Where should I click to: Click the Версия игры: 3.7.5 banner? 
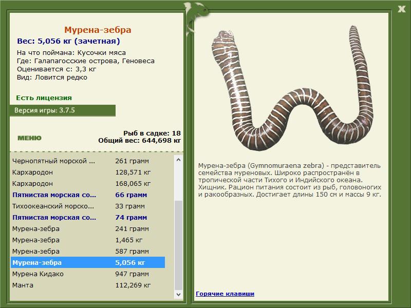pos(62,110)
